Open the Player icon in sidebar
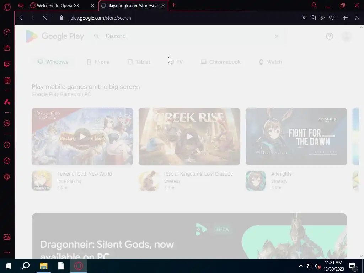 click(x=7, y=123)
